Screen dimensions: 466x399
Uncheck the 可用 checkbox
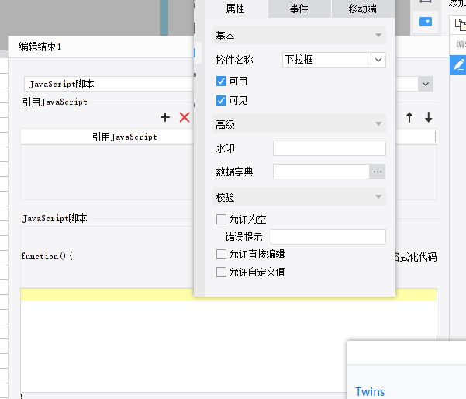(x=221, y=81)
